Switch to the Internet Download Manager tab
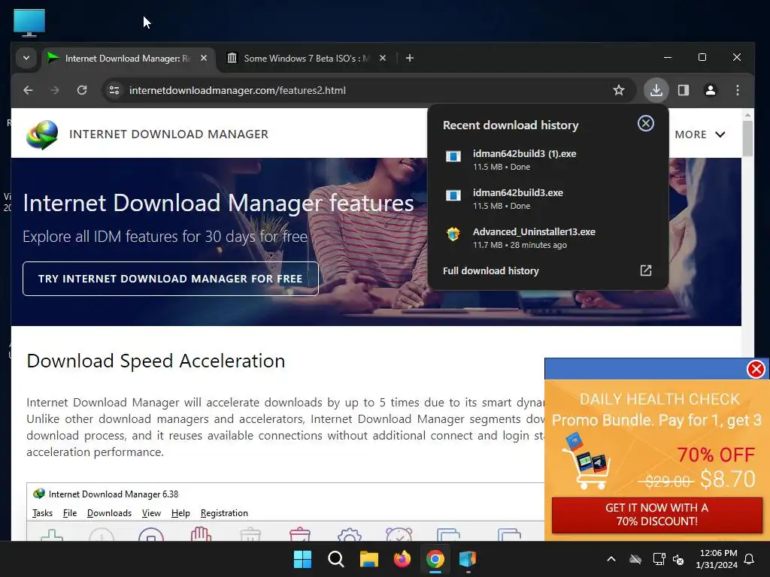Image resolution: width=770 pixels, height=577 pixels. [128, 59]
